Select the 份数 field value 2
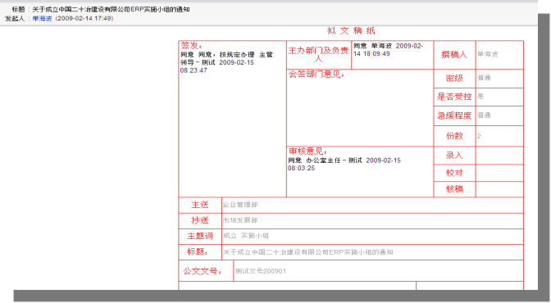551x303 pixels. (x=499, y=136)
